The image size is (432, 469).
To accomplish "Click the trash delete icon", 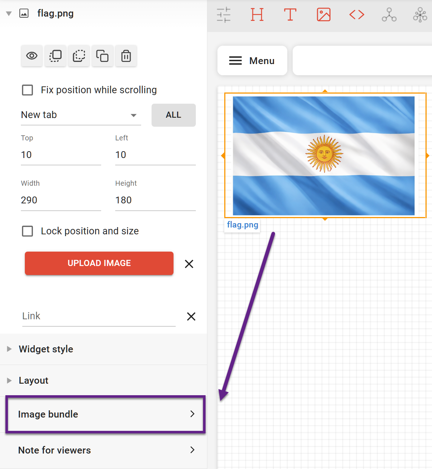I will 126,56.
